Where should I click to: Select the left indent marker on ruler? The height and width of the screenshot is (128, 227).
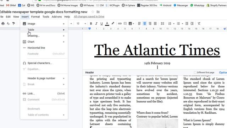[90, 29]
